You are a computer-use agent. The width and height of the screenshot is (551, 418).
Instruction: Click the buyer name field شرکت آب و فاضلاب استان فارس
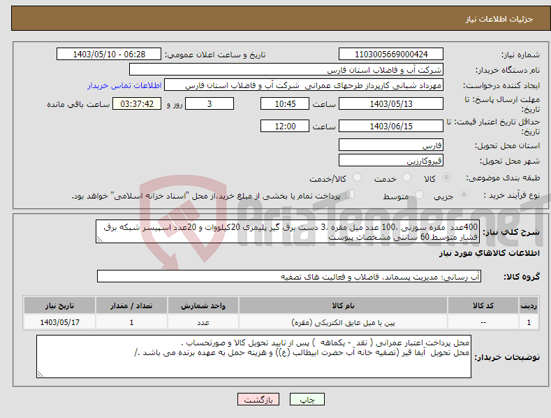pos(286,70)
